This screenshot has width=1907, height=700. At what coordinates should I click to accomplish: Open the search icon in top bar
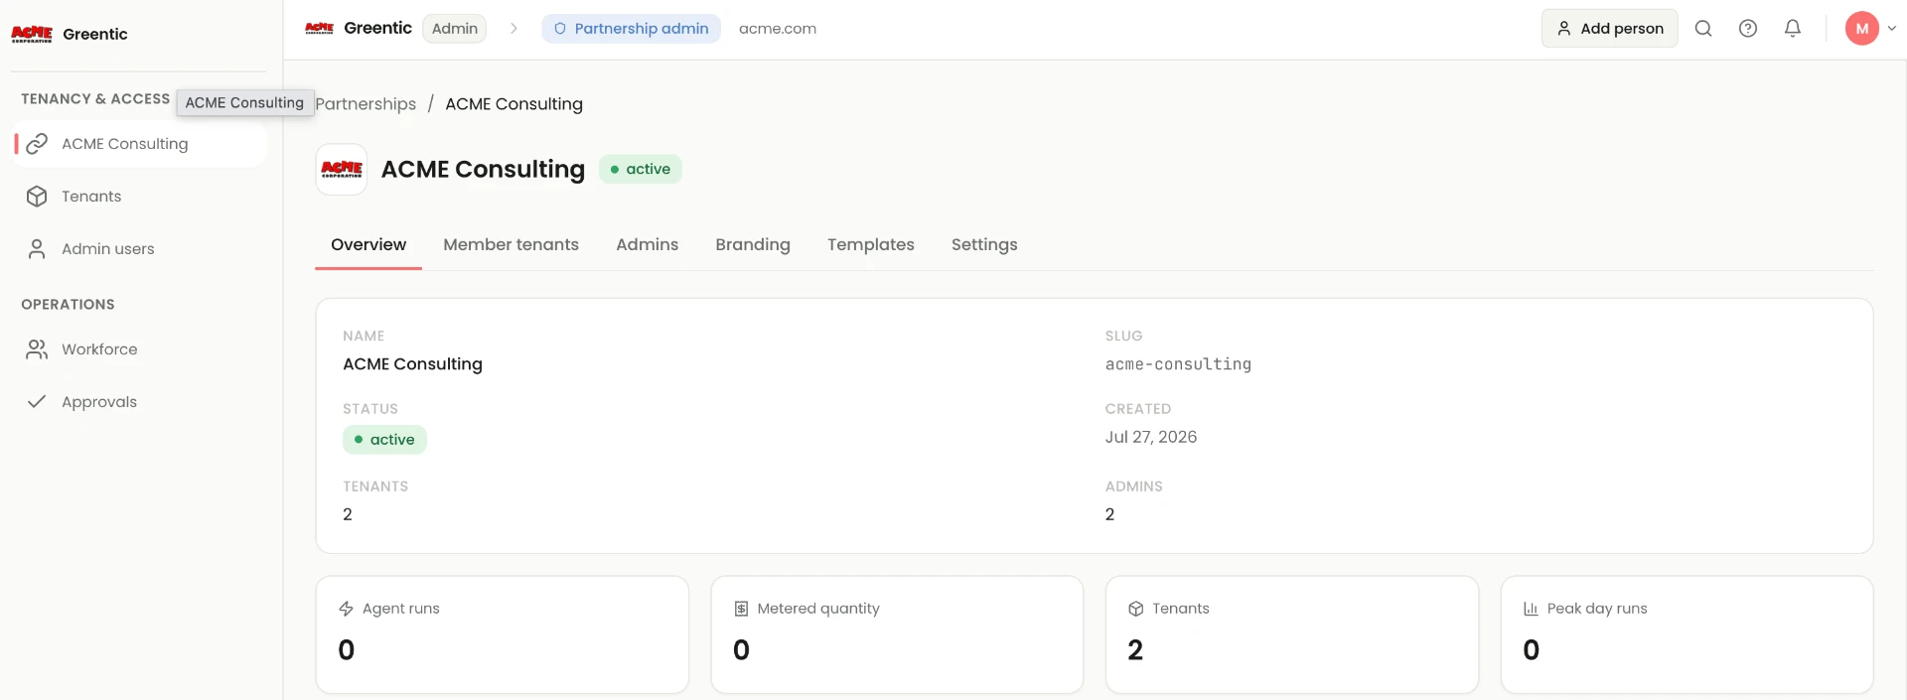1703,29
